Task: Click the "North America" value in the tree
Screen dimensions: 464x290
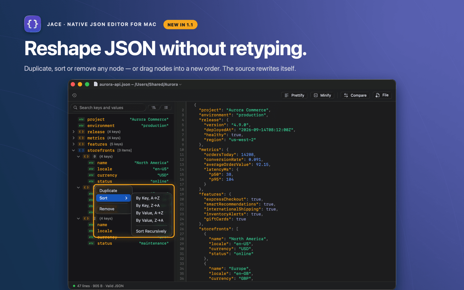Action: click(x=151, y=163)
